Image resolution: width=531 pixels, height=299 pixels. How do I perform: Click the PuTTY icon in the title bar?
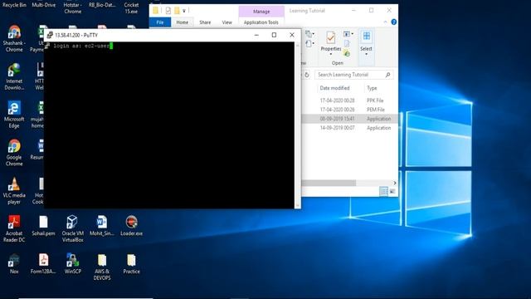pos(50,35)
